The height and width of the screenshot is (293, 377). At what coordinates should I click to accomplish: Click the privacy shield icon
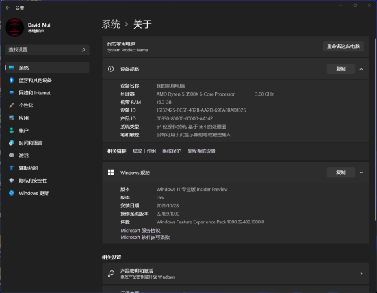click(x=12, y=180)
